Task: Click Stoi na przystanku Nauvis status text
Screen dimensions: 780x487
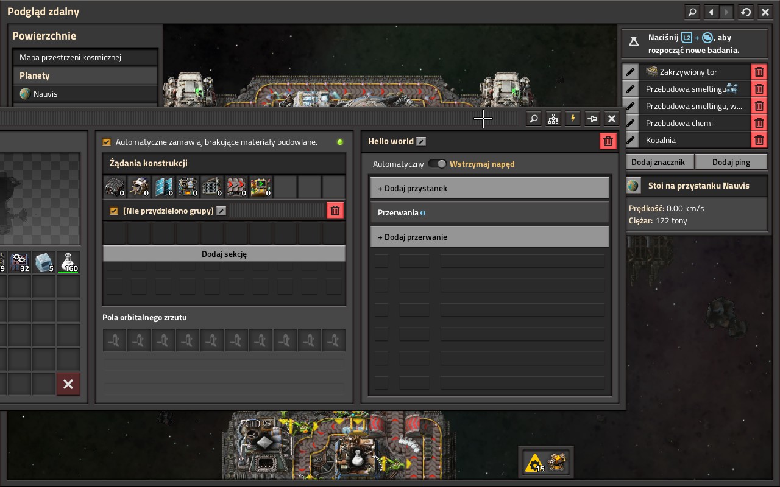Action: [x=699, y=186]
